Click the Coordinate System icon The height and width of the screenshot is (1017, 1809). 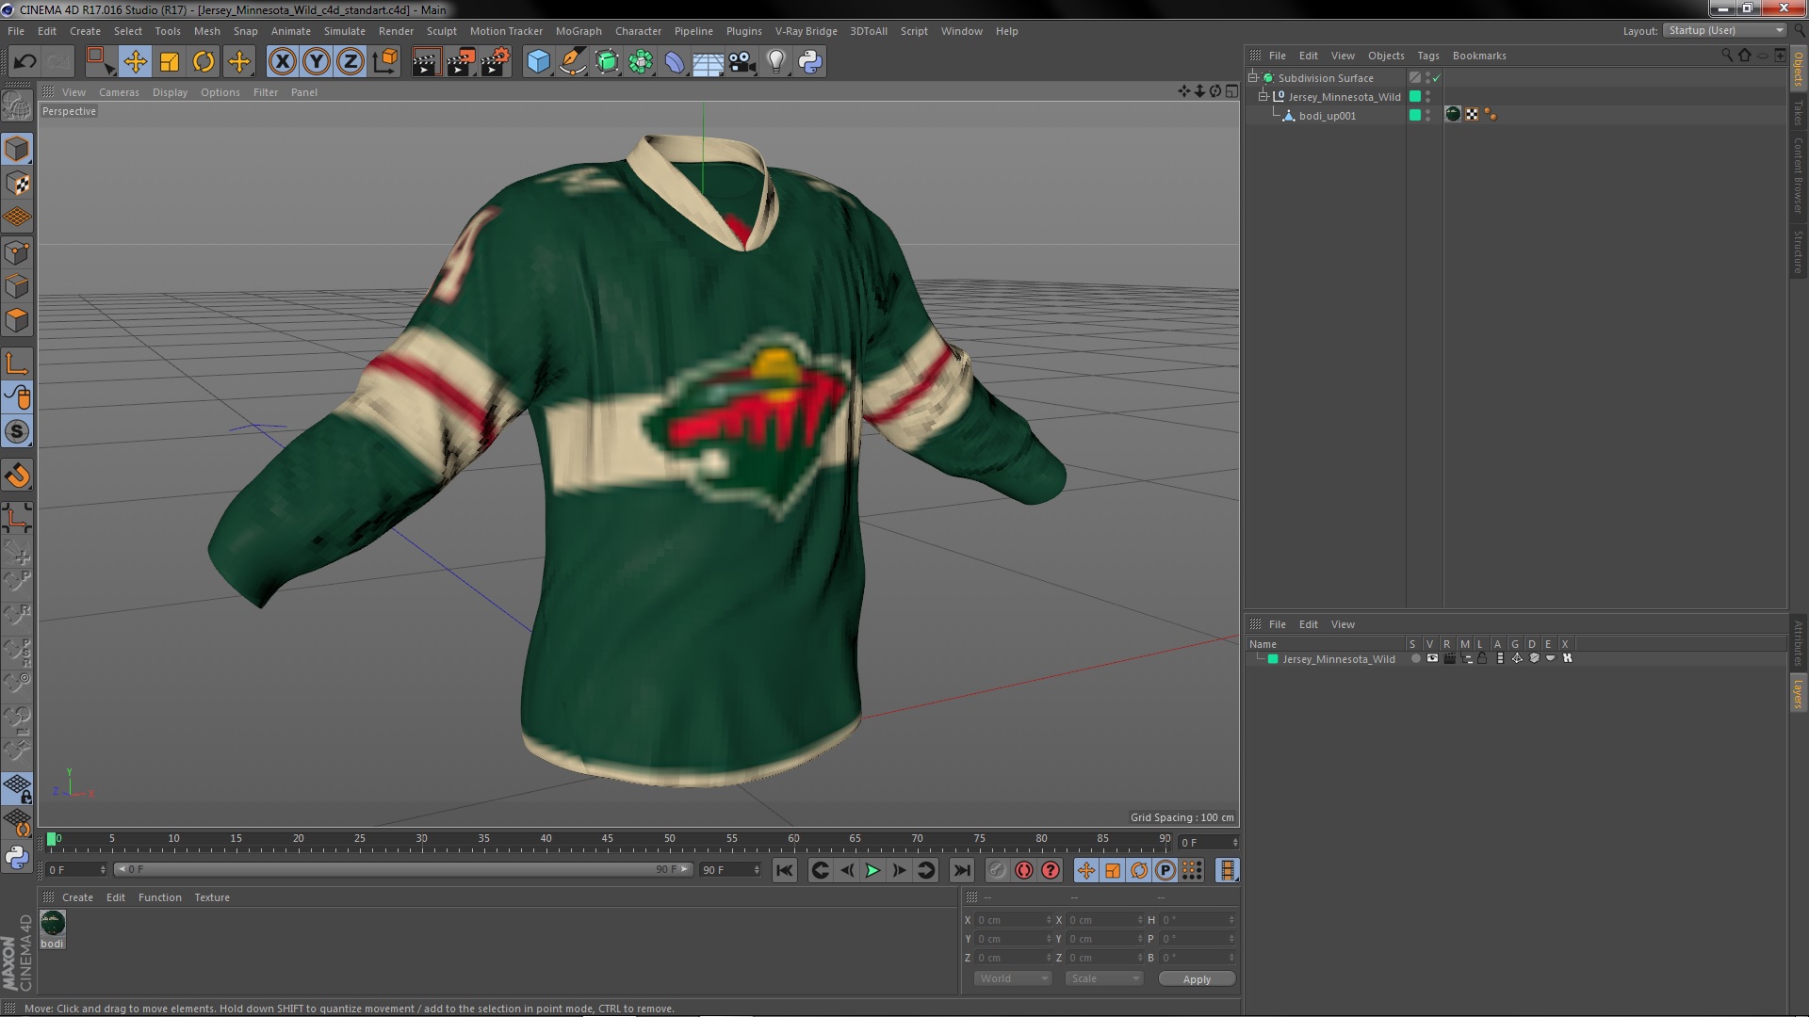tap(385, 62)
